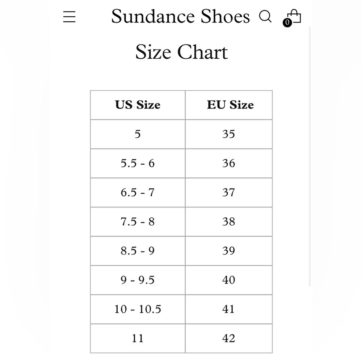Click the EU size 41 cell
Image resolution: width=362 pixels, height=362 pixels.
point(229,309)
